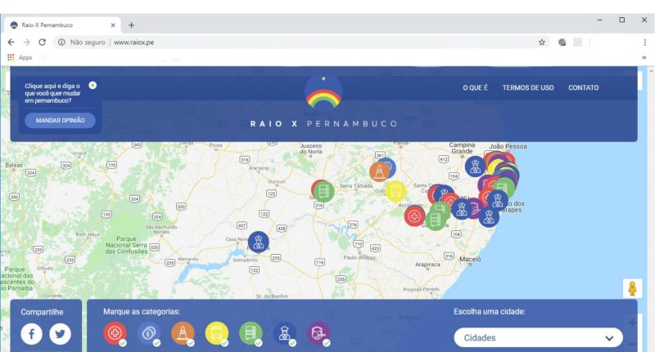Click the MANDAR OPINIÃO button
The width and height of the screenshot is (655, 352).
60,120
